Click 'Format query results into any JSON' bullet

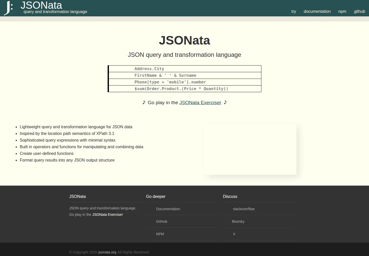(67, 160)
